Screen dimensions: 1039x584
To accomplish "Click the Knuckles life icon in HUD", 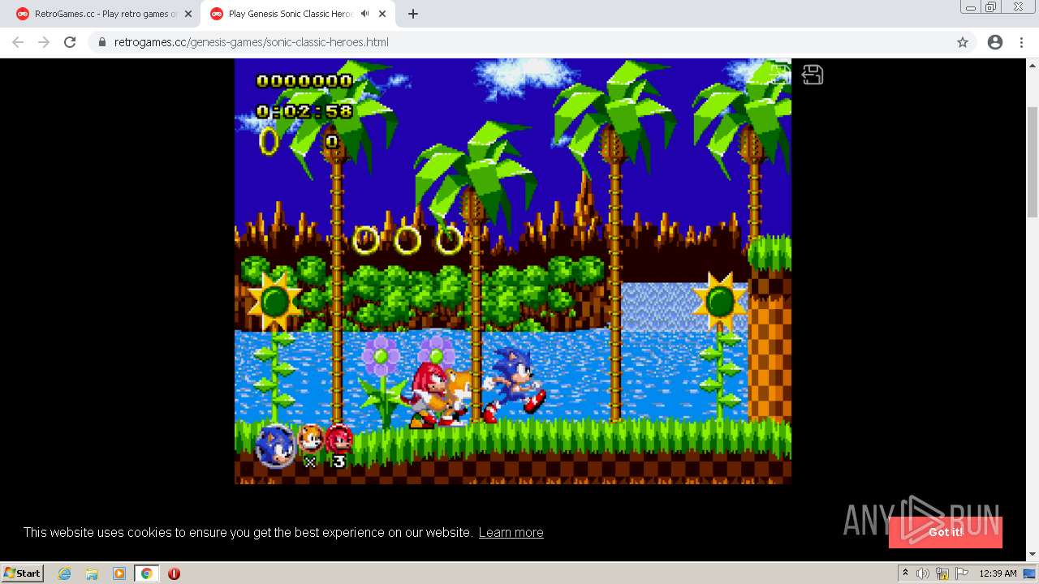I will click(x=338, y=439).
